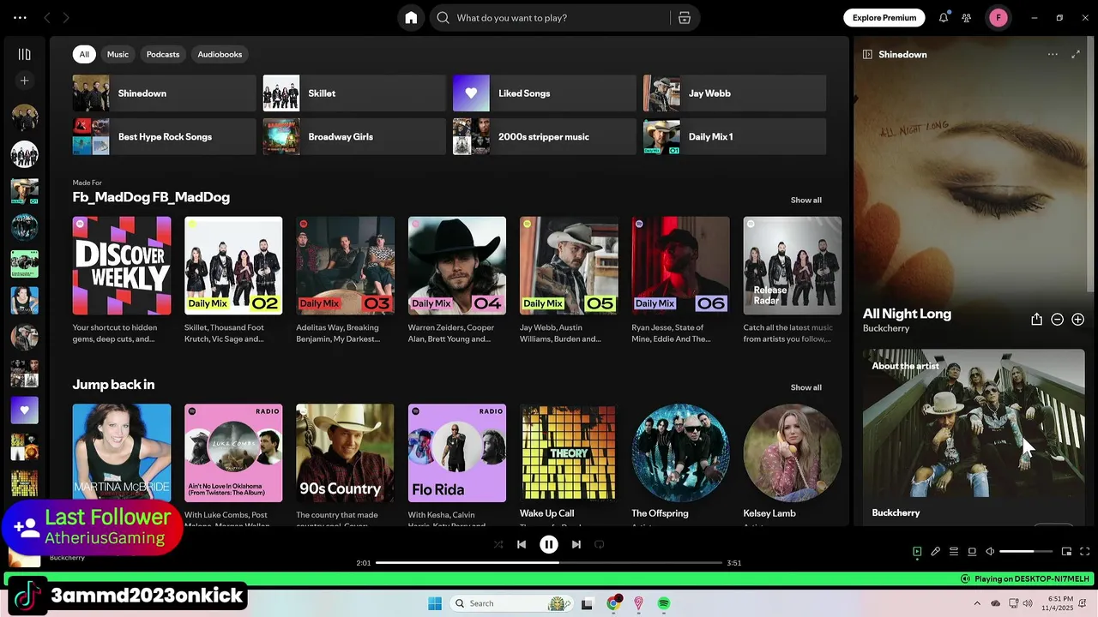The image size is (1098, 617).
Task: Open Connect to a device
Action: click(972, 552)
